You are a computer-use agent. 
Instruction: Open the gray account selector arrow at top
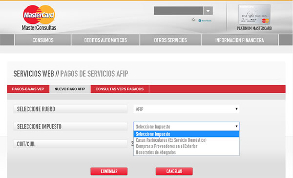pos(208,11)
